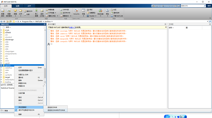Go forward in folder history
Viewport: 212px width, 118px height.
[x=4, y=21]
